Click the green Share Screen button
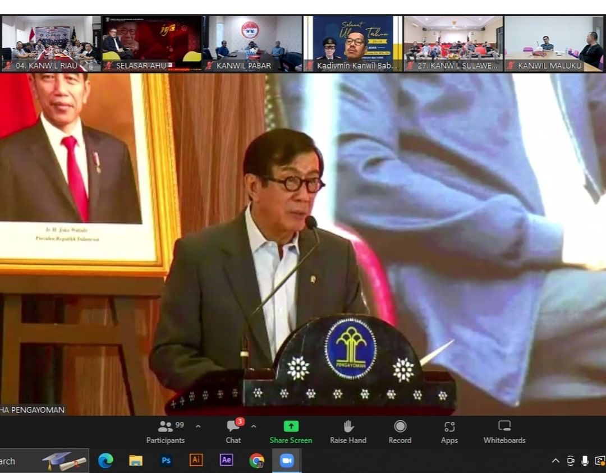The width and height of the screenshot is (606, 473). [291, 432]
